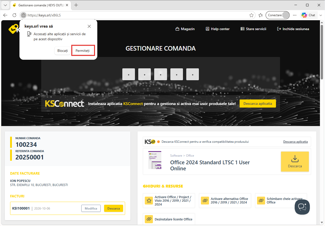Image resolution: width=325 pixels, height=226 pixels.
Task: Open Schimbare cheie activare Office guide
Action: tap(281, 201)
